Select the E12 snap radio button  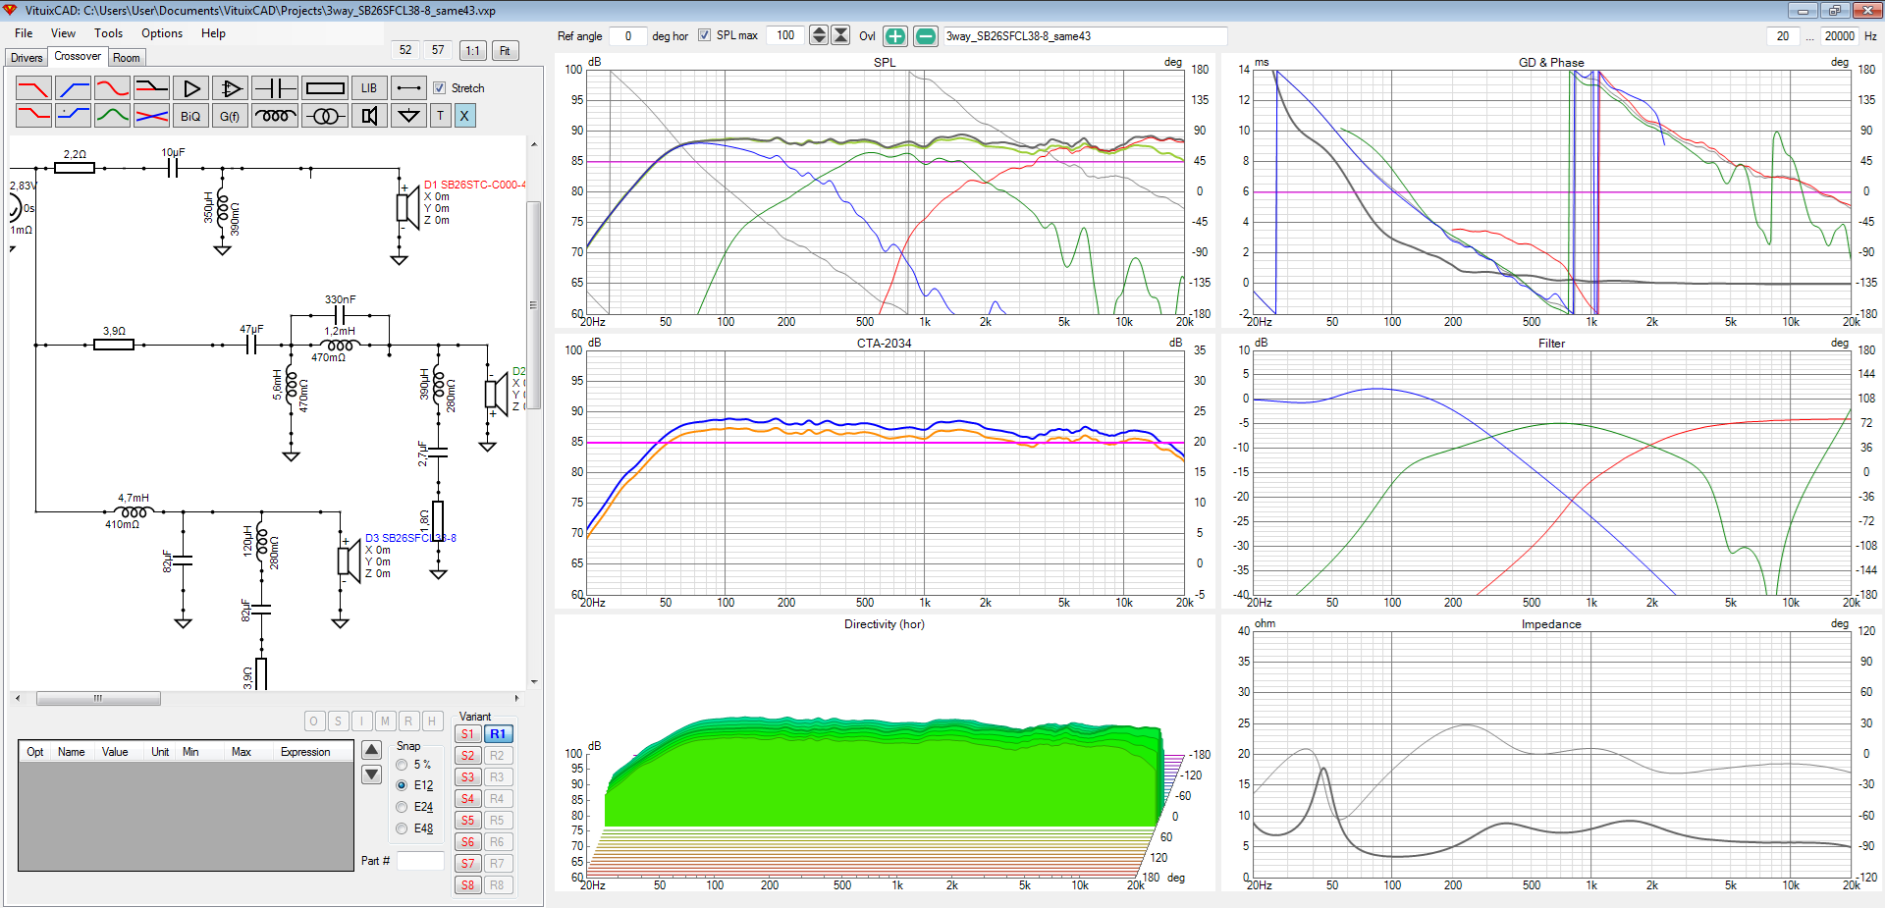(x=402, y=785)
